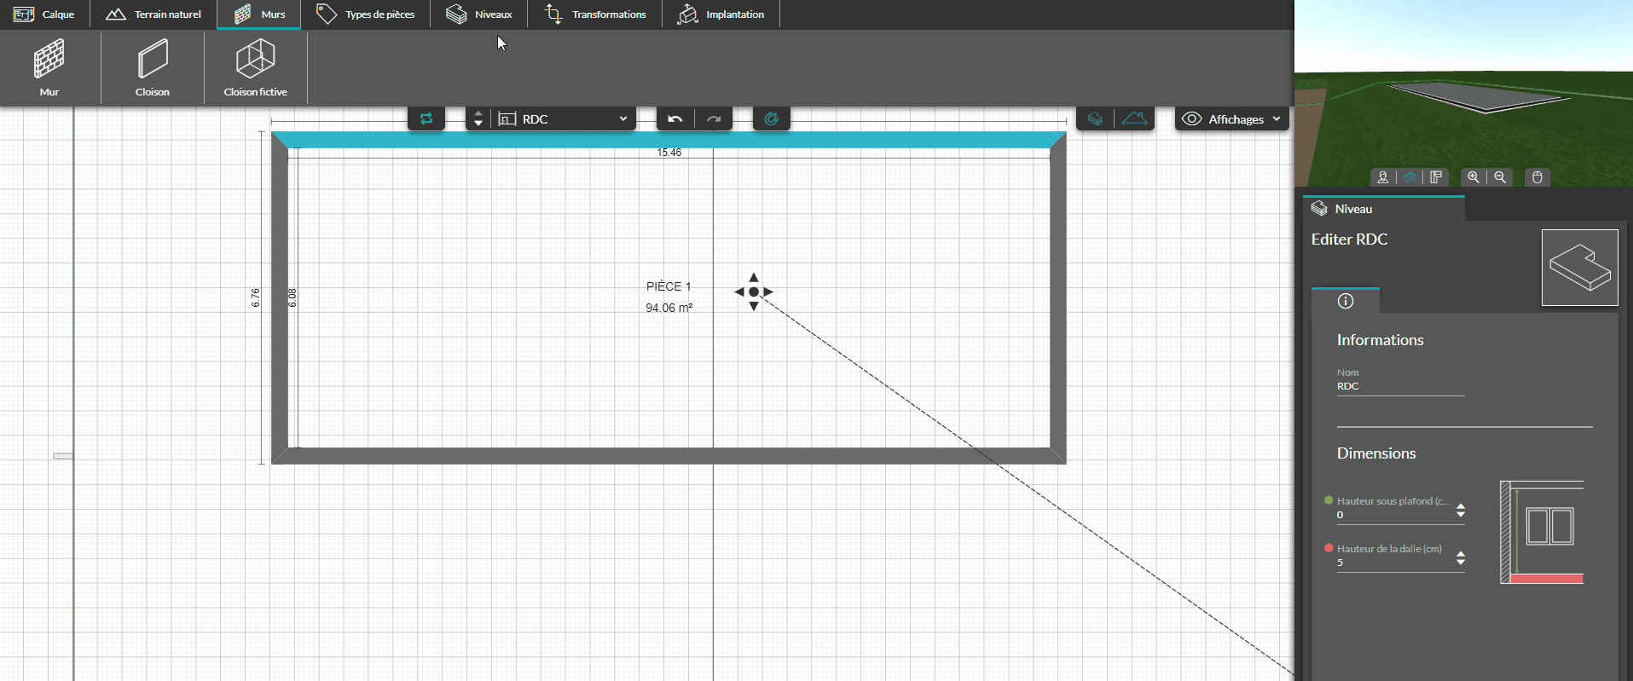This screenshot has height=681, width=1633.
Task: Open the Types de pièces tab
Action: 366,14
